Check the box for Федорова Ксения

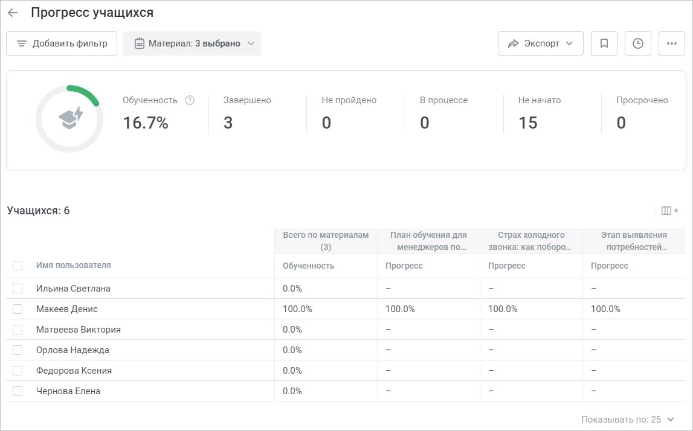[x=18, y=371]
